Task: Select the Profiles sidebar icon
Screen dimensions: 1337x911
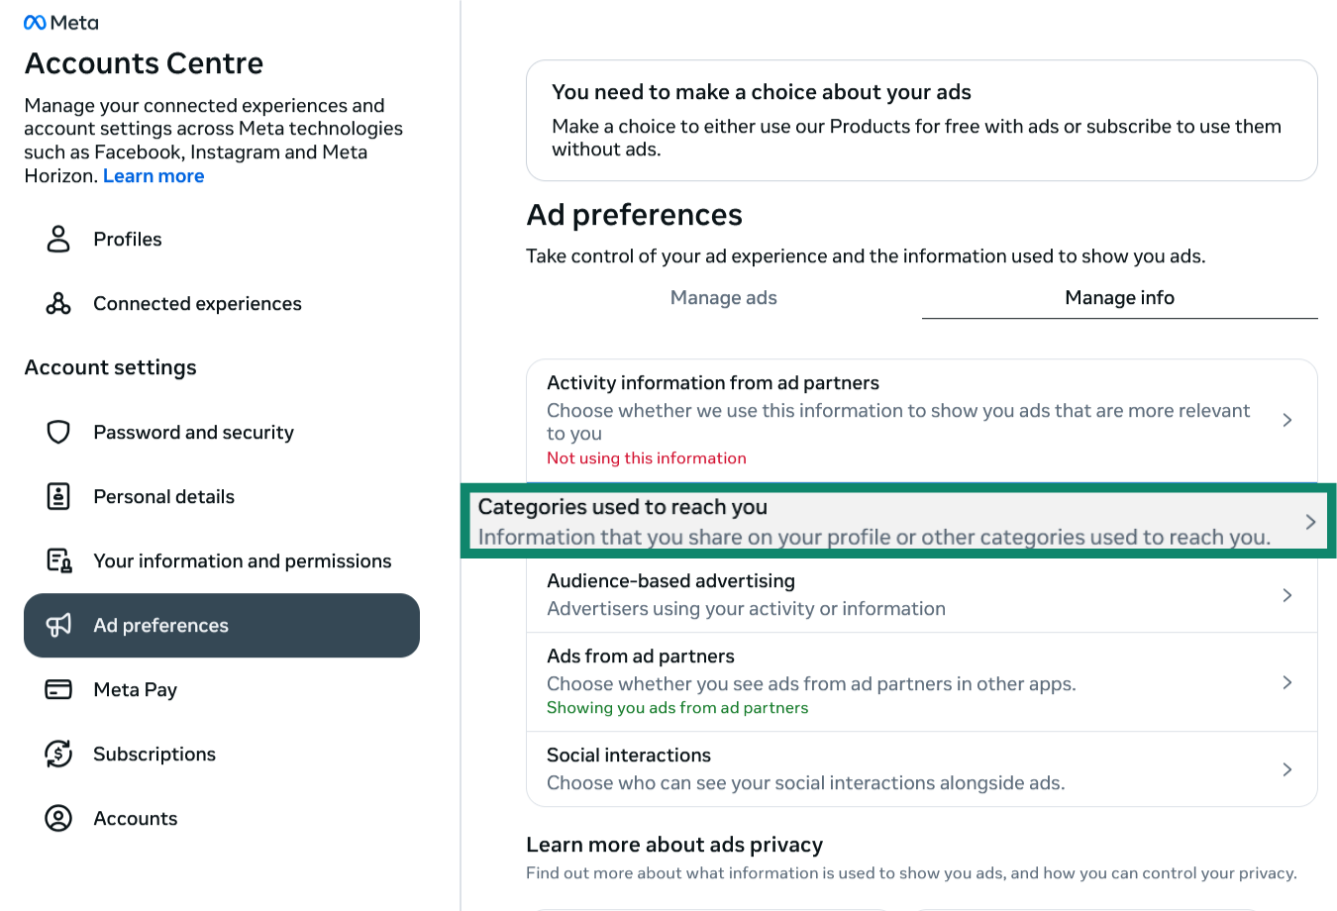Action: 58,239
